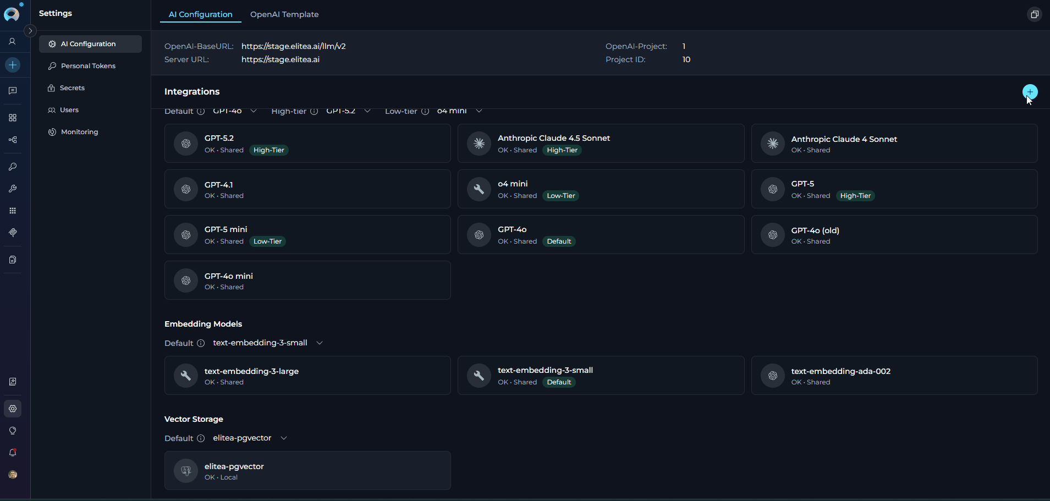Click the Vector Storage section heading

(x=194, y=419)
